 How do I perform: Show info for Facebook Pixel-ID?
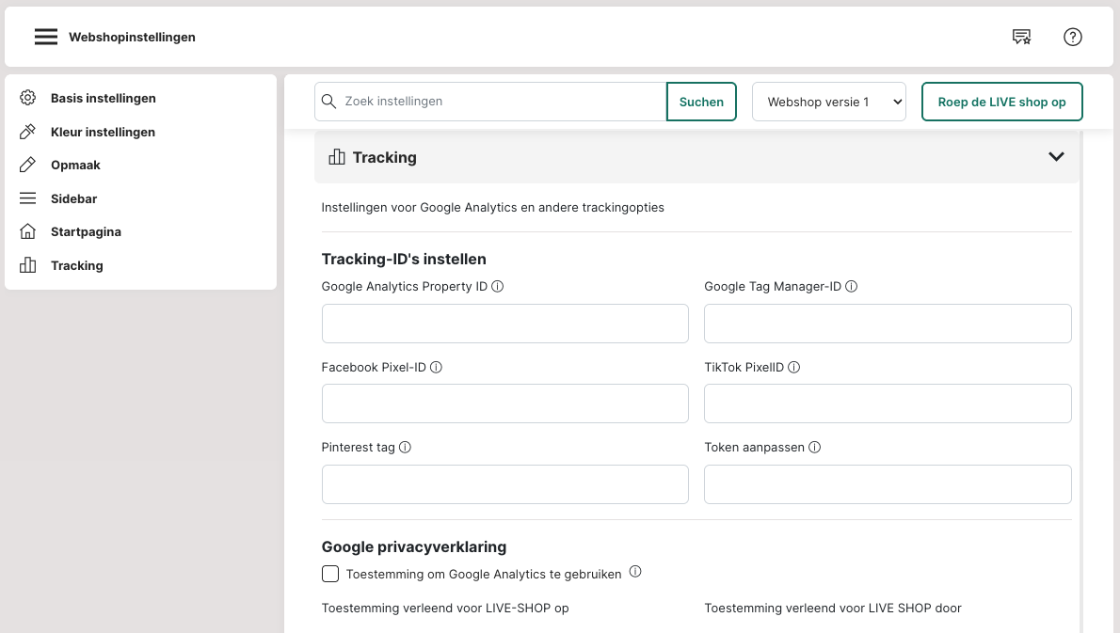pos(437,368)
